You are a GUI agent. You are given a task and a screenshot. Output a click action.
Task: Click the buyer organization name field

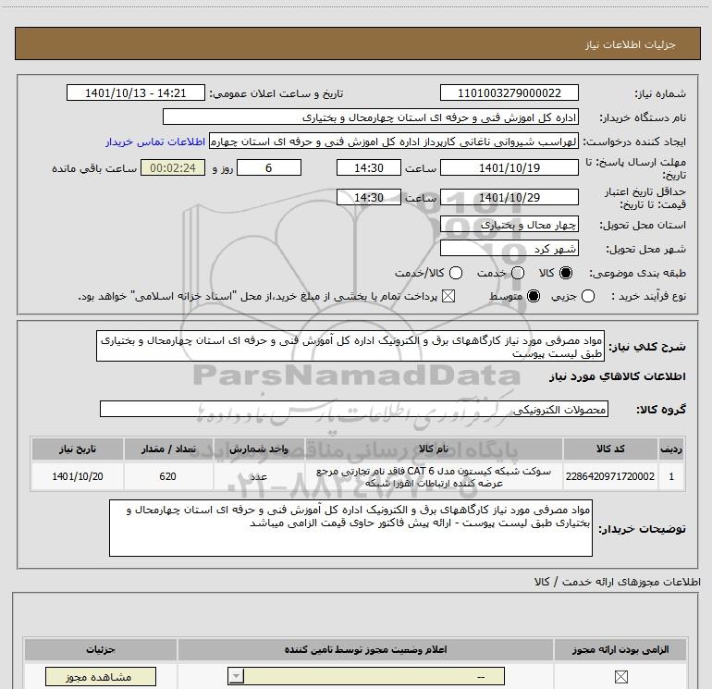371,117
